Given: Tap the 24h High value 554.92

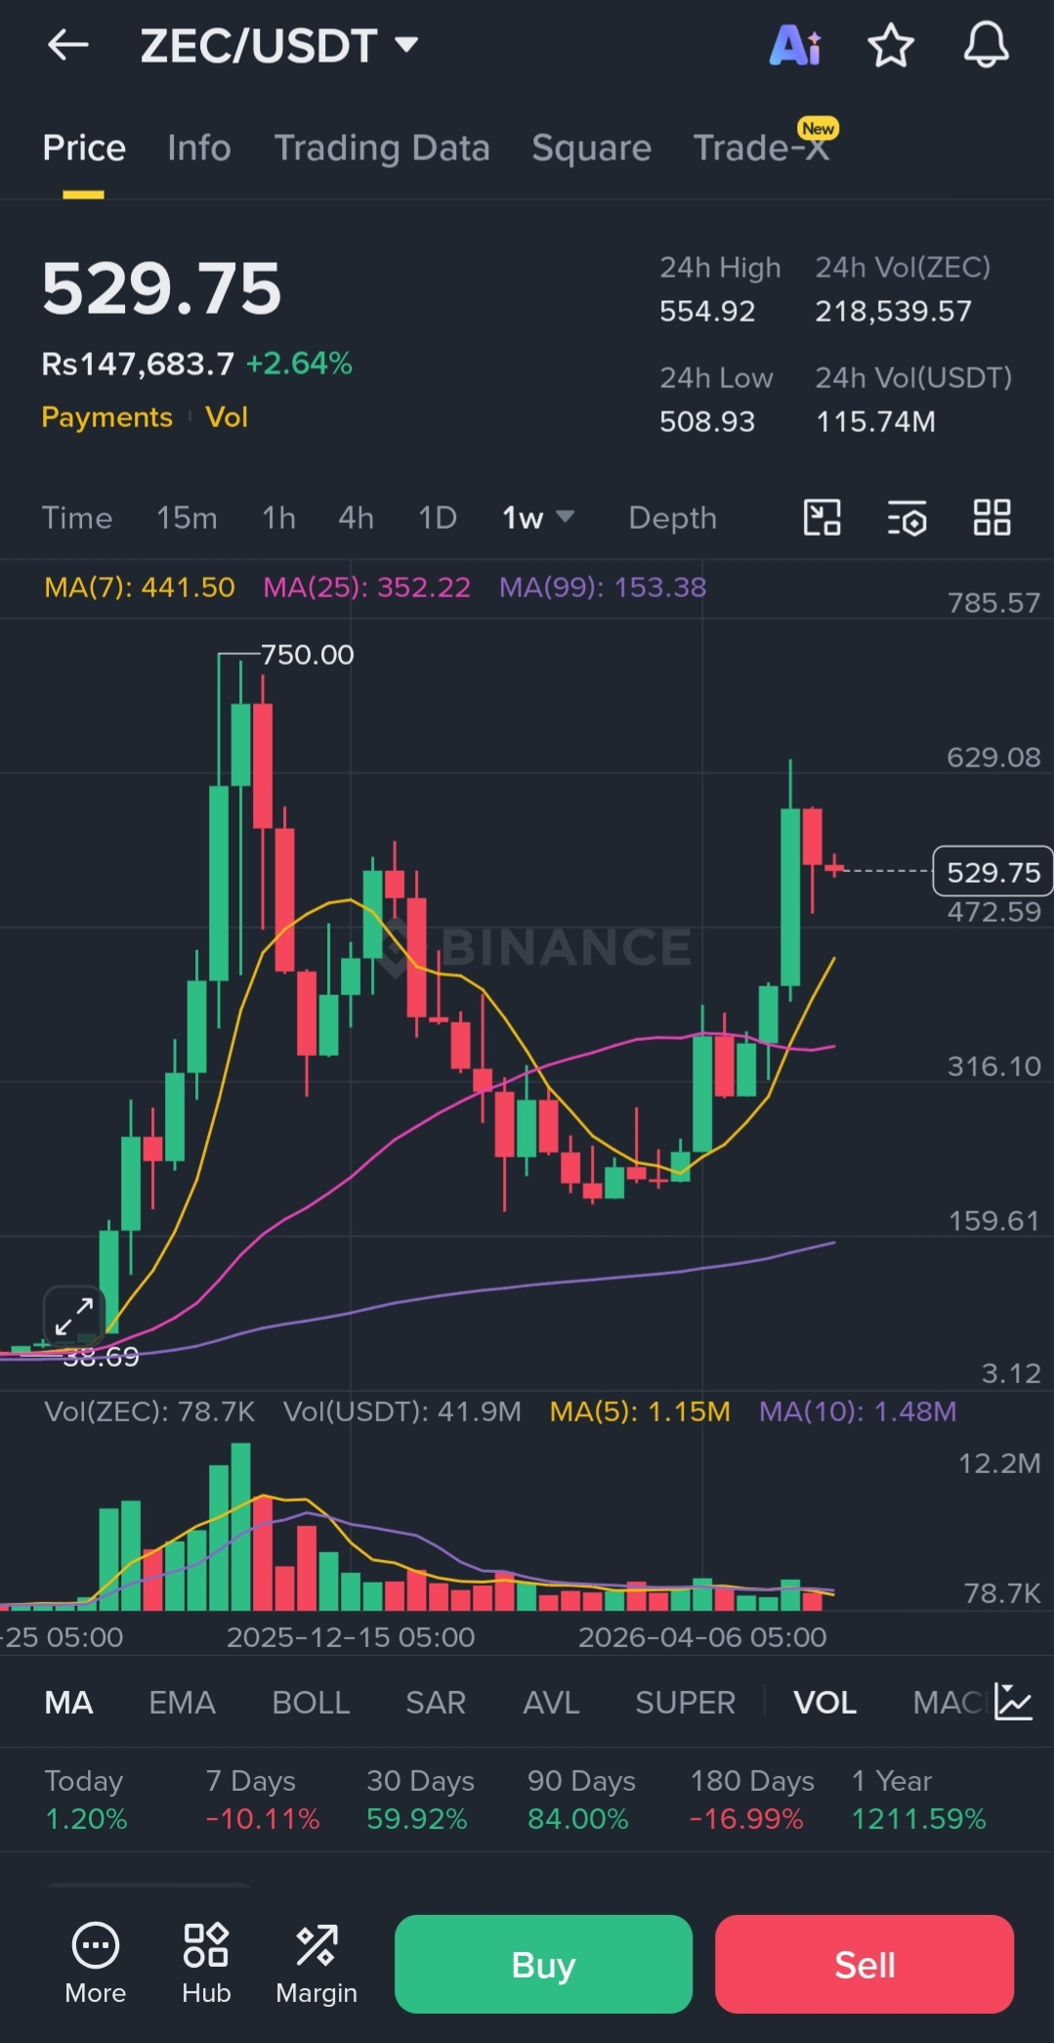Looking at the screenshot, I should pos(707,311).
